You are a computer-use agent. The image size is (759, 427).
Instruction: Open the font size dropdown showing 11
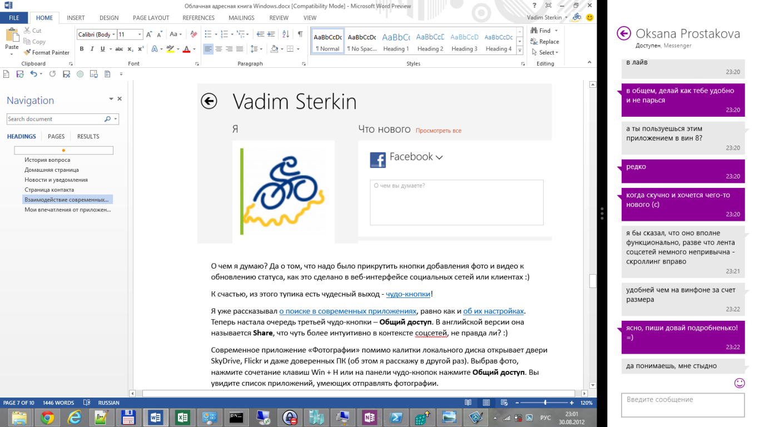tap(140, 34)
